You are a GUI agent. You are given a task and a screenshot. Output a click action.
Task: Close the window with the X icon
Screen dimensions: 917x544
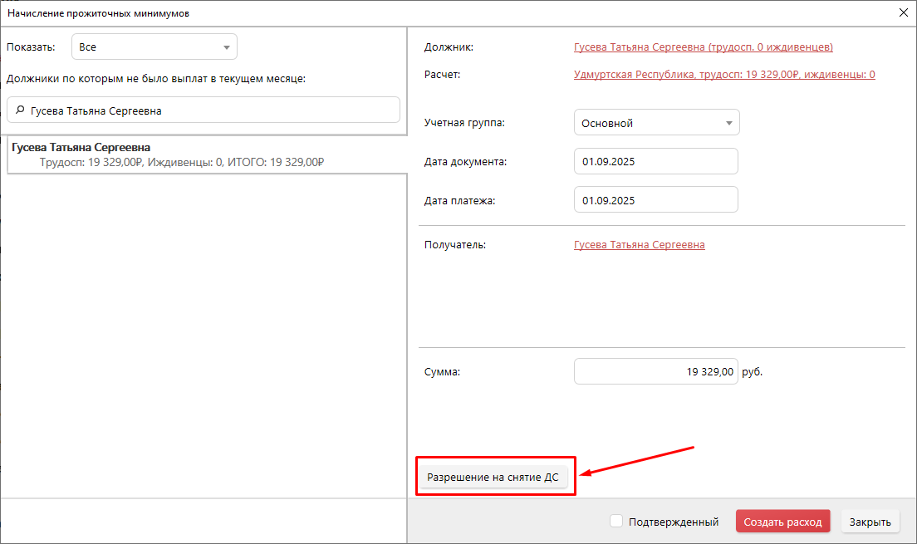(904, 12)
